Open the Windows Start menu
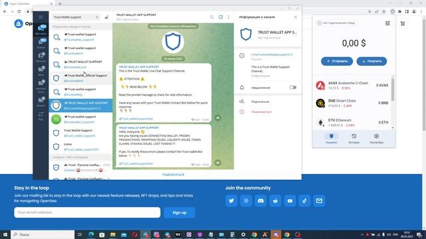This screenshot has height=239, width=426. tap(5, 234)
